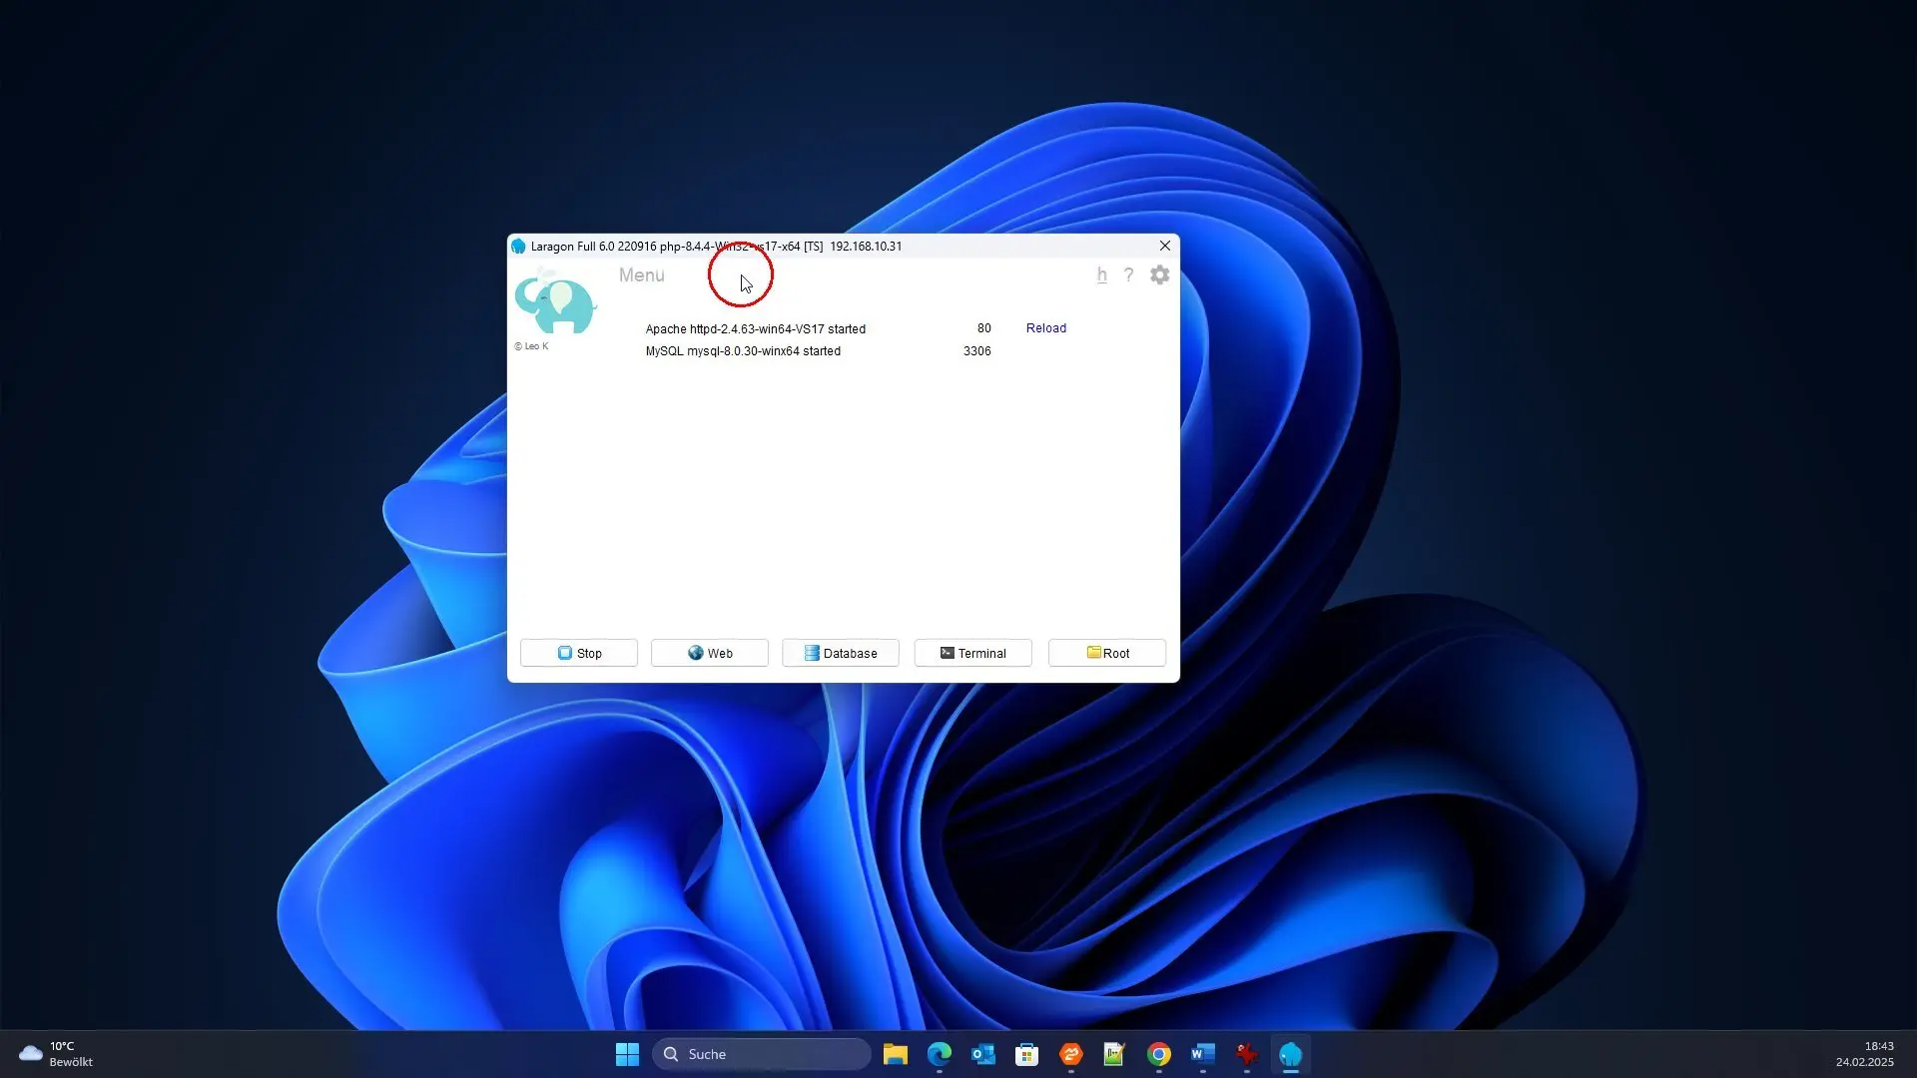This screenshot has height=1078, width=1917.
Task: Open File Explorer from the taskbar
Action: 895,1054
